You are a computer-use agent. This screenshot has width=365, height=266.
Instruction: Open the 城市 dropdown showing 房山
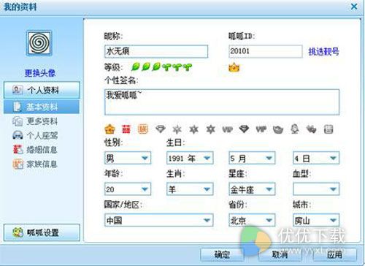[x=316, y=220]
